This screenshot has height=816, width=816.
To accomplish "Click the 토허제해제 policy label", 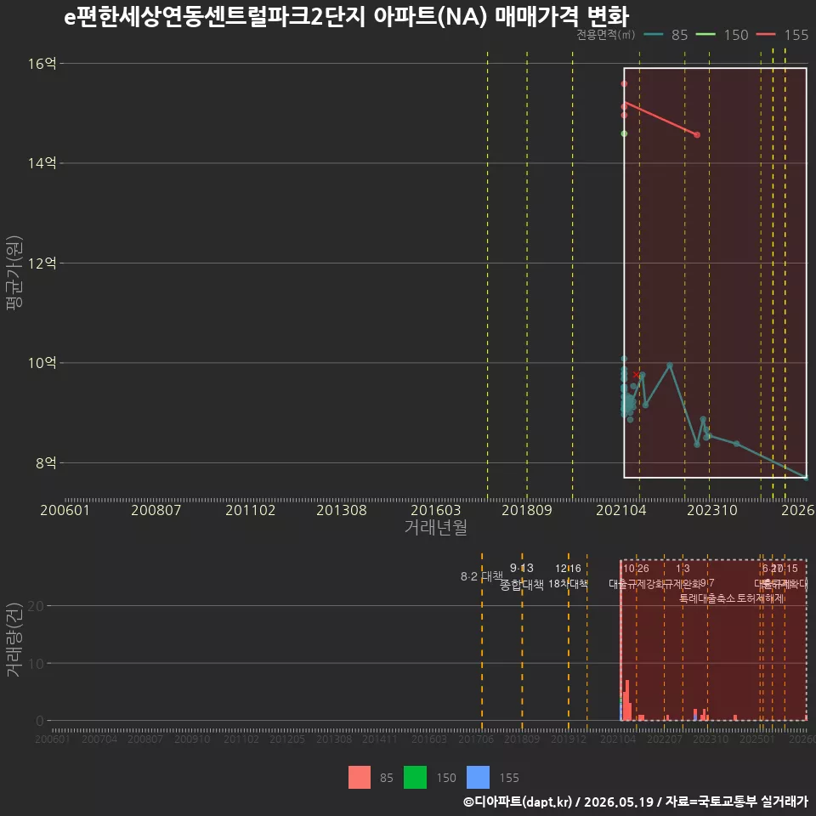I will click(x=760, y=598).
